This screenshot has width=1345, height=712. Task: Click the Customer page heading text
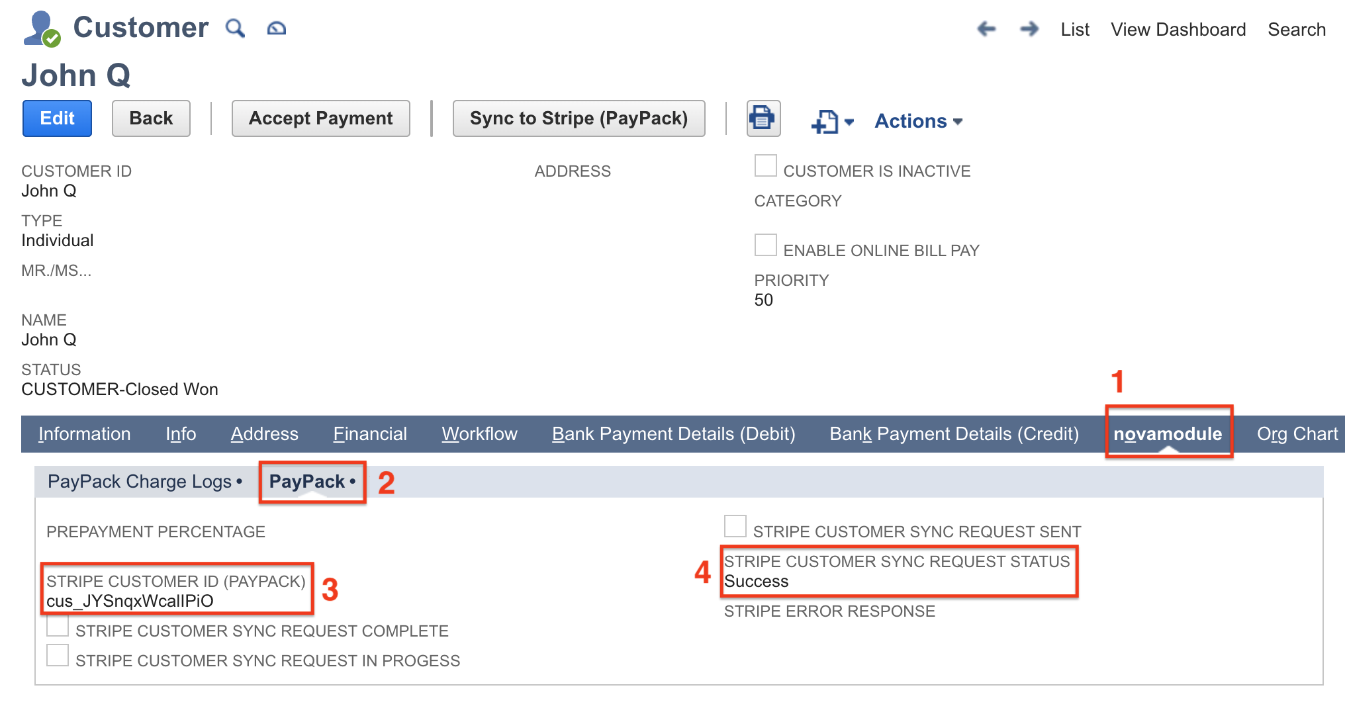click(x=141, y=28)
